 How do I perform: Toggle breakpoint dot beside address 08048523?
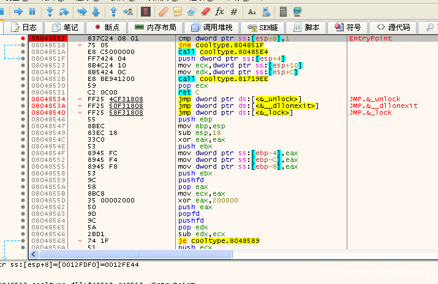tap(23, 65)
